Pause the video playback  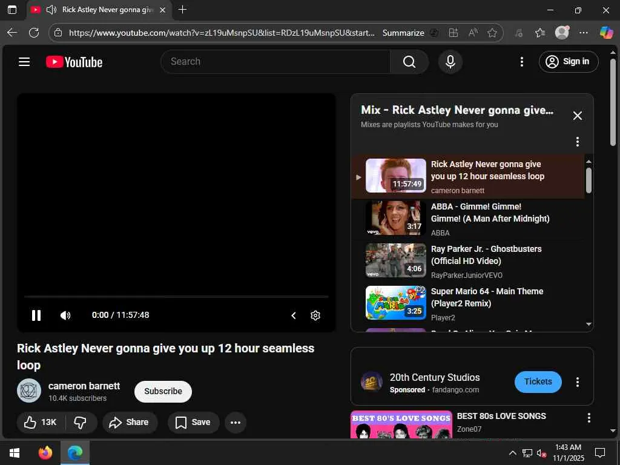tap(36, 315)
